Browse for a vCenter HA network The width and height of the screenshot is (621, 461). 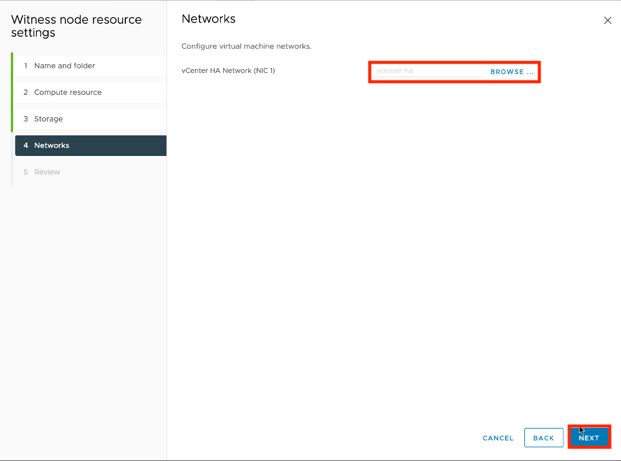[x=512, y=72]
